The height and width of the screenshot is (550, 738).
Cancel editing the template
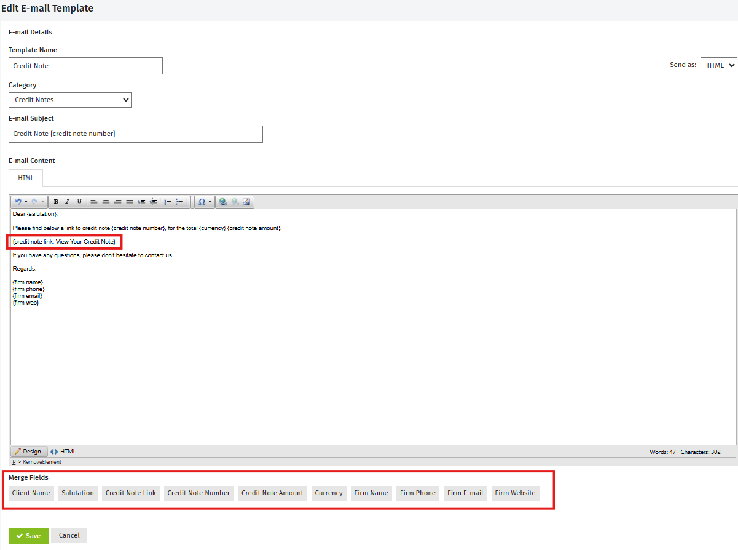tap(69, 535)
